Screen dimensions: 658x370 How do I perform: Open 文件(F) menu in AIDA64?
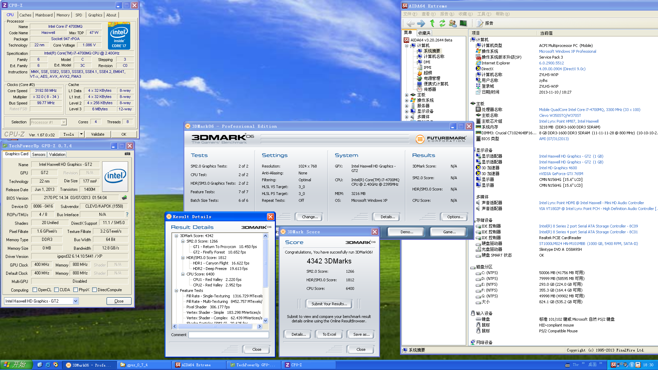[x=410, y=14]
